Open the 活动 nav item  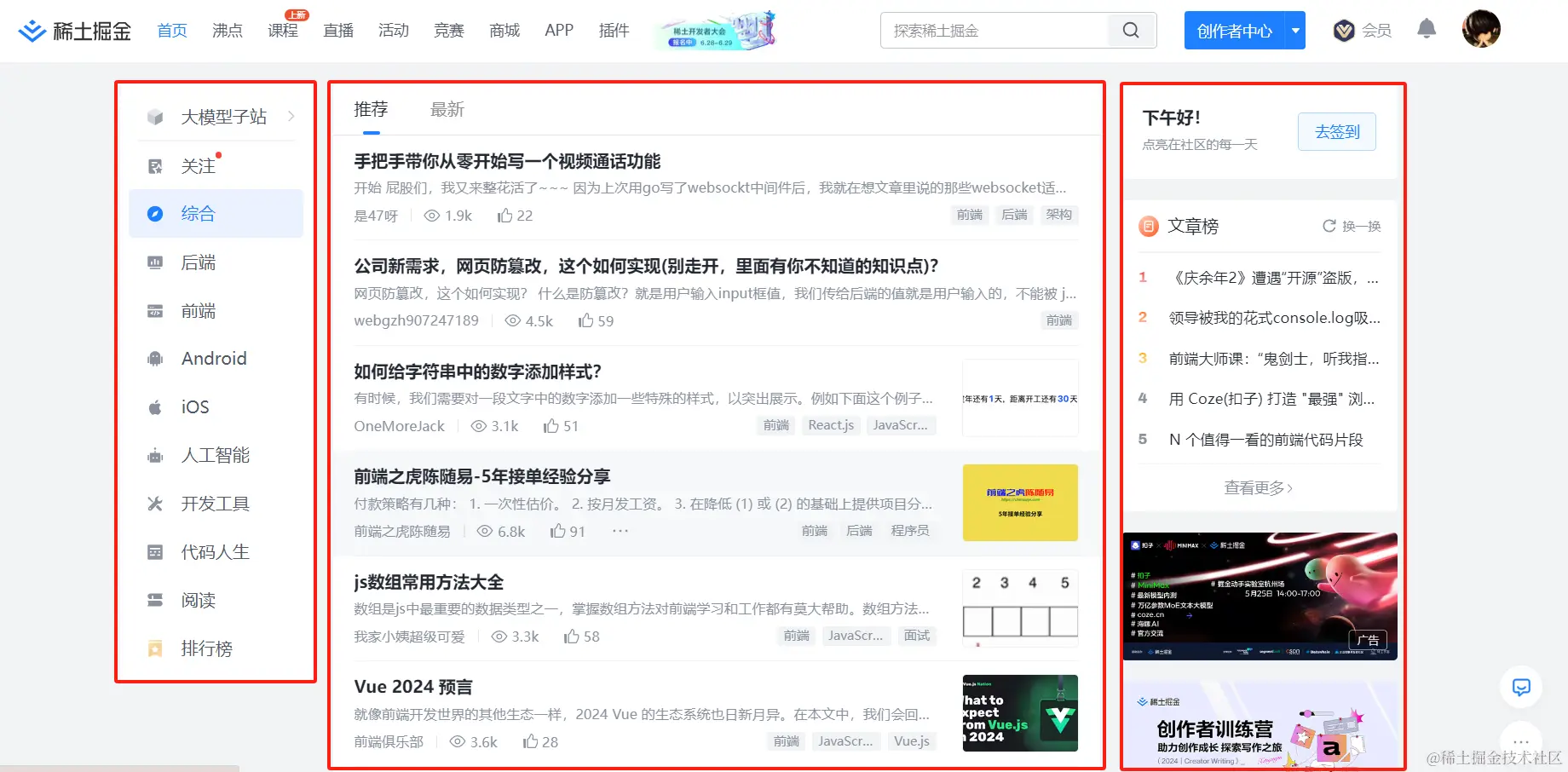tap(394, 31)
